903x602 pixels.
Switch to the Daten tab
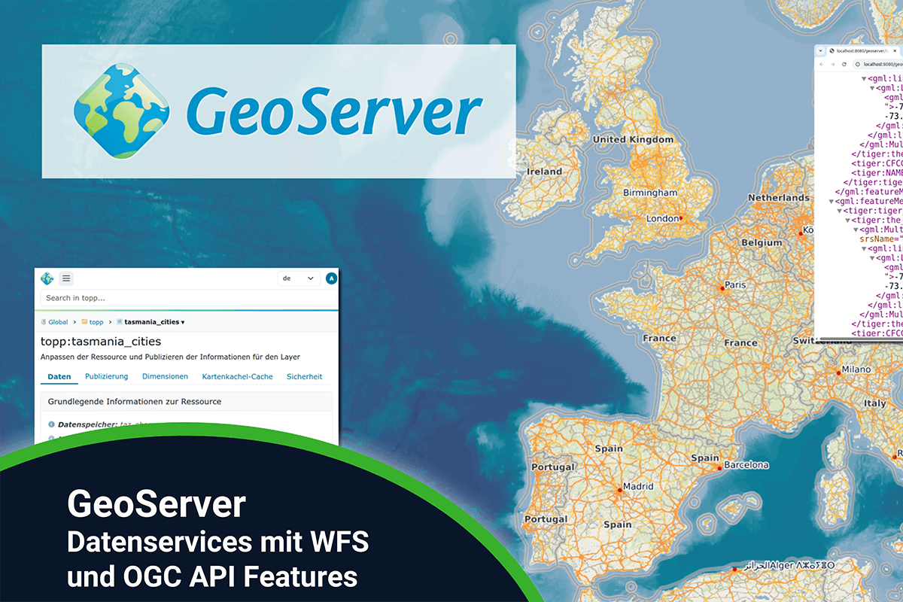pyautogui.click(x=59, y=376)
